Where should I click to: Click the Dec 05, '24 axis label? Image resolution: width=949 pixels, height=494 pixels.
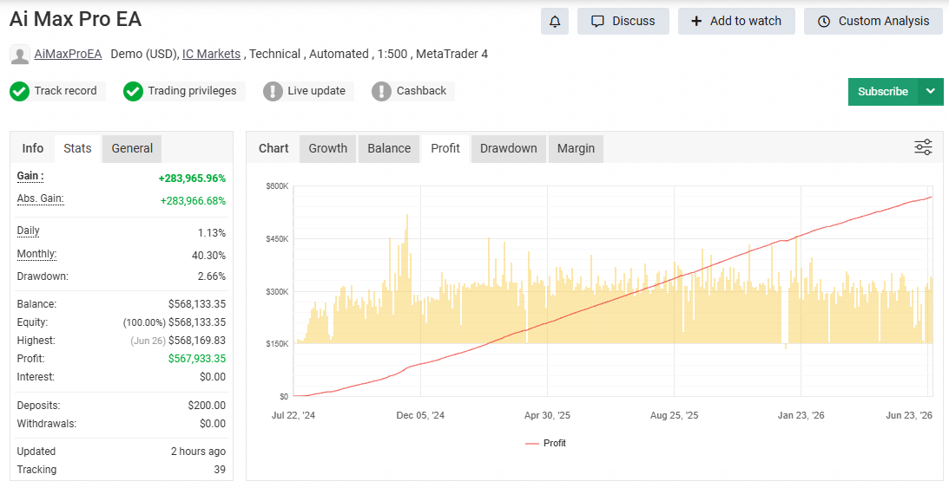(420, 415)
